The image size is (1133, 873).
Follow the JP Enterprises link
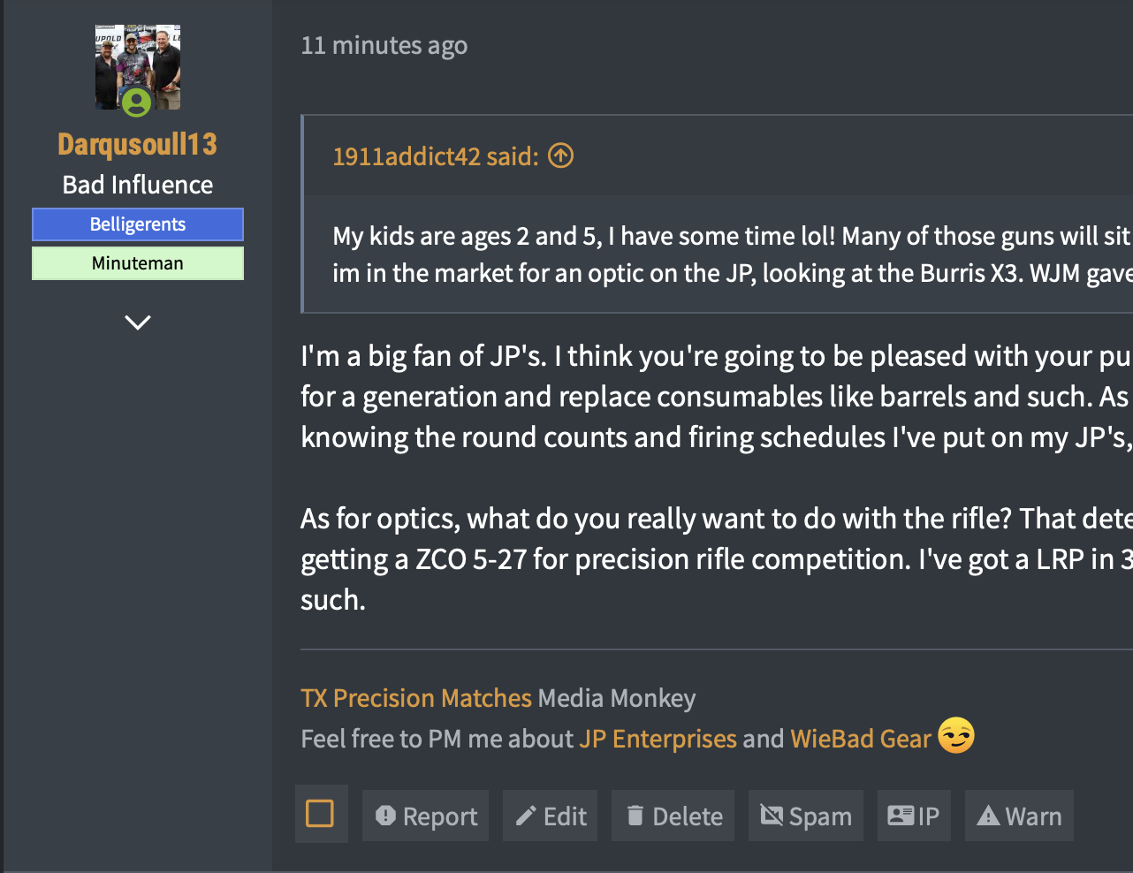(x=658, y=739)
